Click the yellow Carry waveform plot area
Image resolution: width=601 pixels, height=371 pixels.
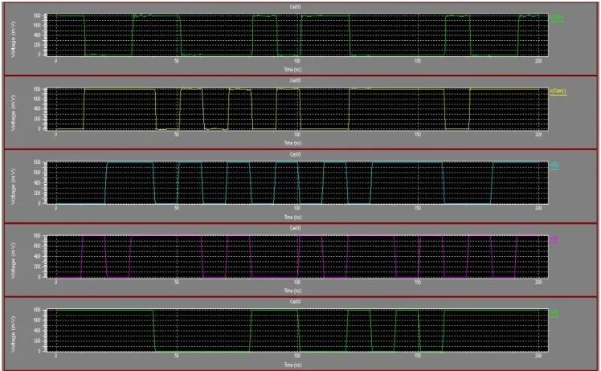[x=297, y=109]
